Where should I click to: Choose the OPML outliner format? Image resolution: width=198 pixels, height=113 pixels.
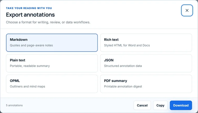coord(52,84)
